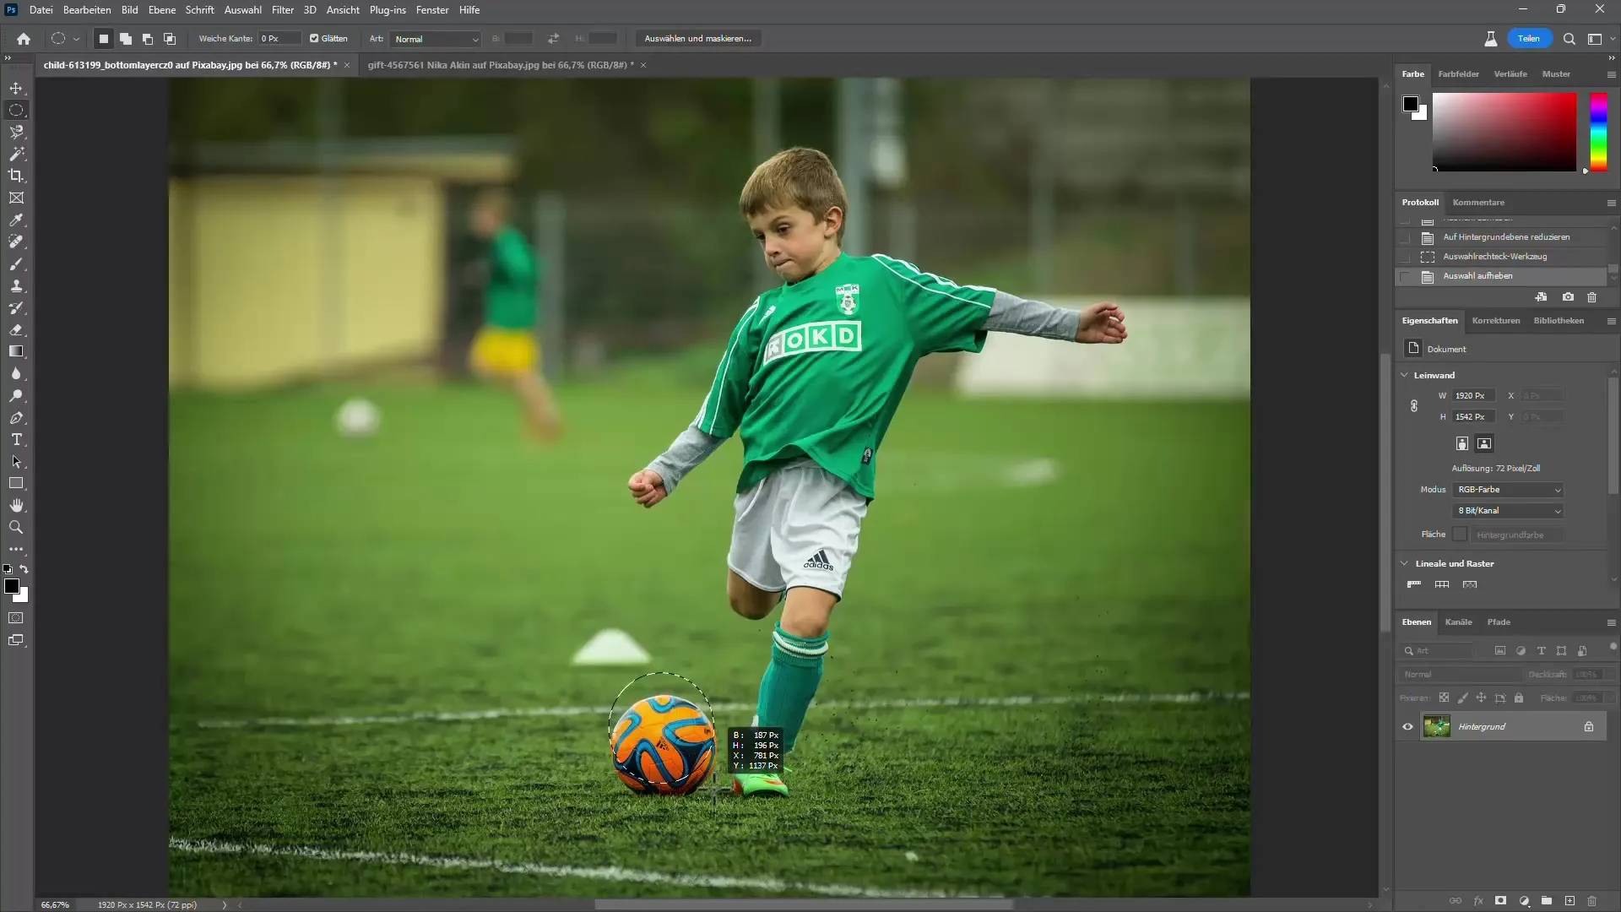1621x912 pixels.
Task: Select the Gradient tool
Action: click(x=16, y=351)
